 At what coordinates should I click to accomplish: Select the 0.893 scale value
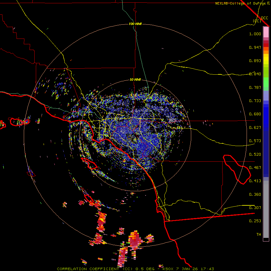point(255,61)
